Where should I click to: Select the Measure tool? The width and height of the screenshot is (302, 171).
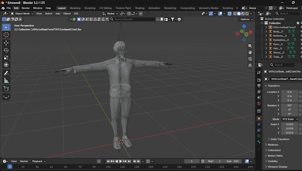(6, 80)
